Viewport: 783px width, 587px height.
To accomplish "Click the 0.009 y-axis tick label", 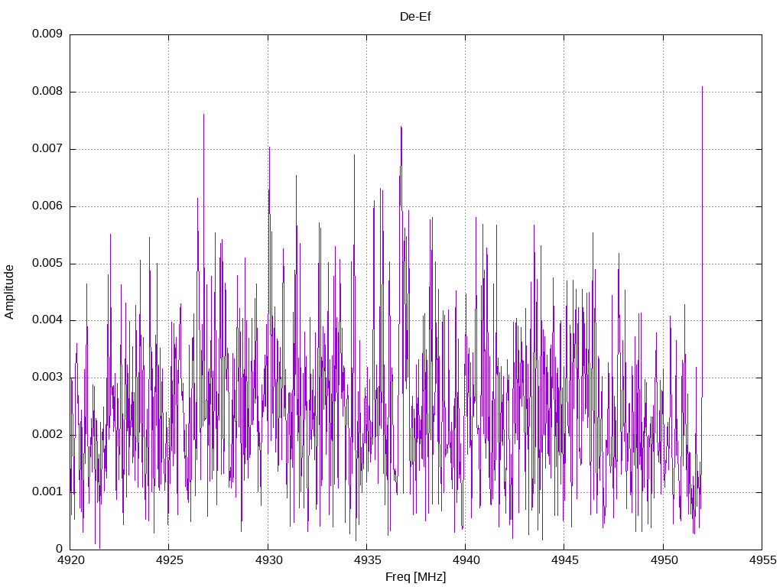I will click(x=47, y=34).
